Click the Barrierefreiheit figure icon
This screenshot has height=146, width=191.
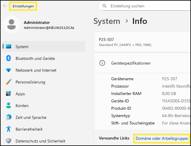[9, 129]
